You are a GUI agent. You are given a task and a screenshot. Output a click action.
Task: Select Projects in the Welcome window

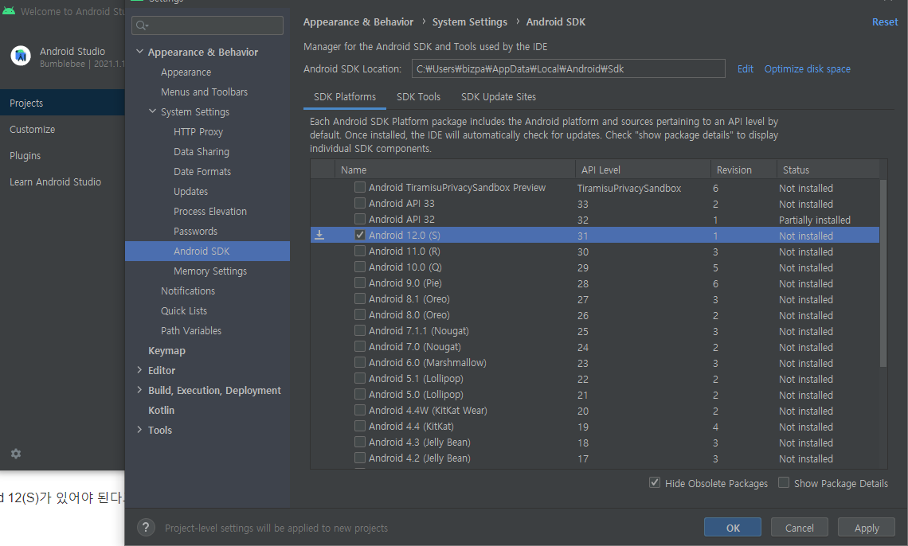[x=62, y=103]
